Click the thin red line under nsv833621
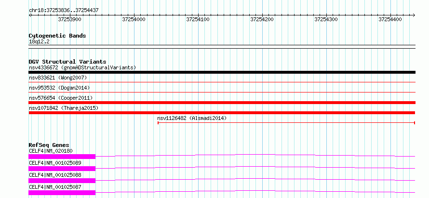This screenshot has width=429, height=198. click(x=222, y=82)
